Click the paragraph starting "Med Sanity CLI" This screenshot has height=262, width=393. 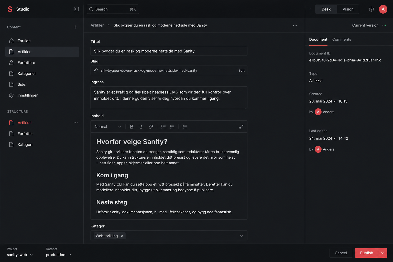tap(165, 187)
